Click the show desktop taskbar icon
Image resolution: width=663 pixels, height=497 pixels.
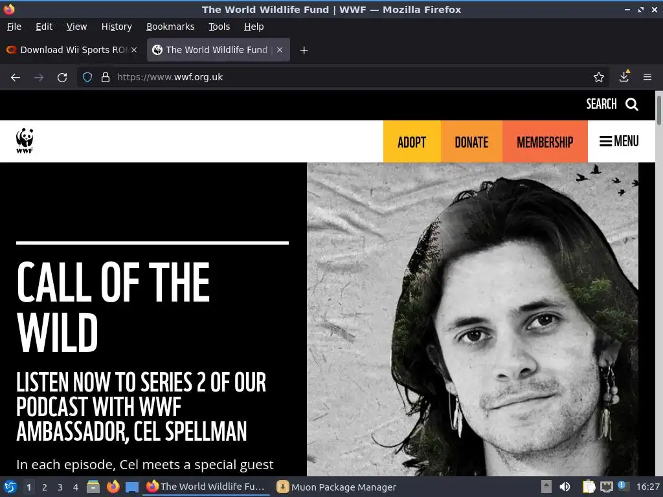pos(132,487)
